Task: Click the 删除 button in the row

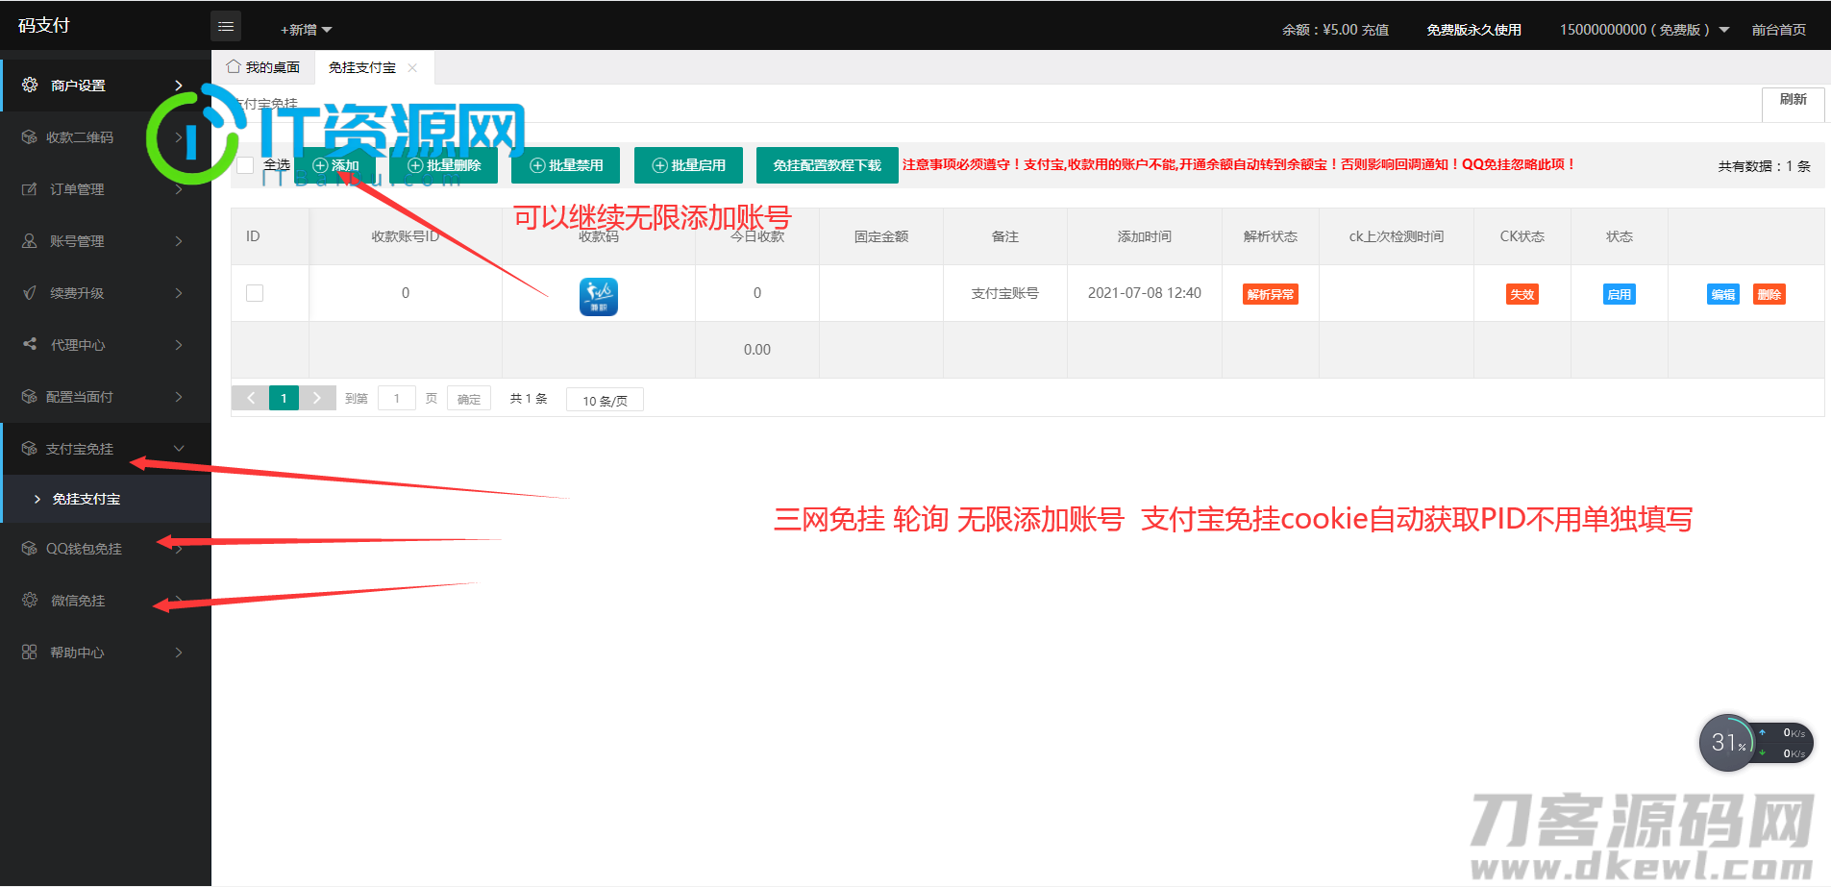Action: (1769, 295)
